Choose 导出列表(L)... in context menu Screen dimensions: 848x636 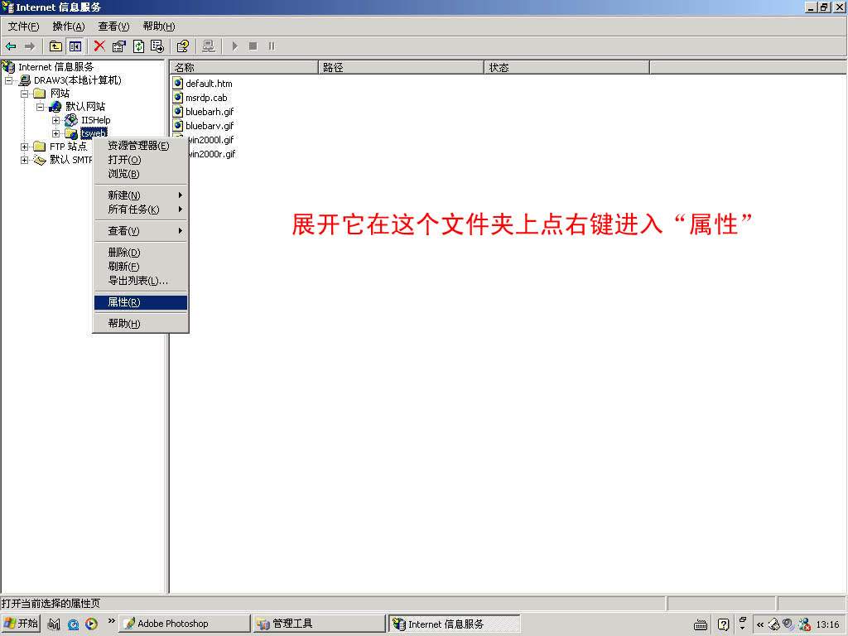click(x=141, y=281)
